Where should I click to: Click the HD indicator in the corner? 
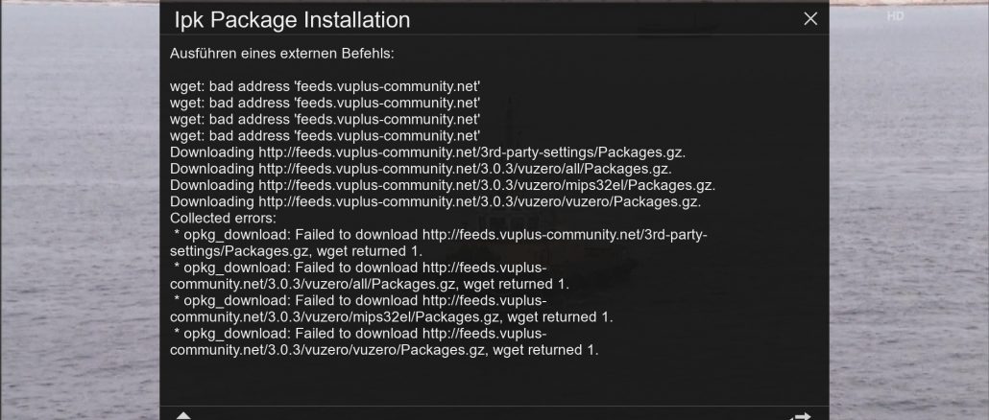895,15
